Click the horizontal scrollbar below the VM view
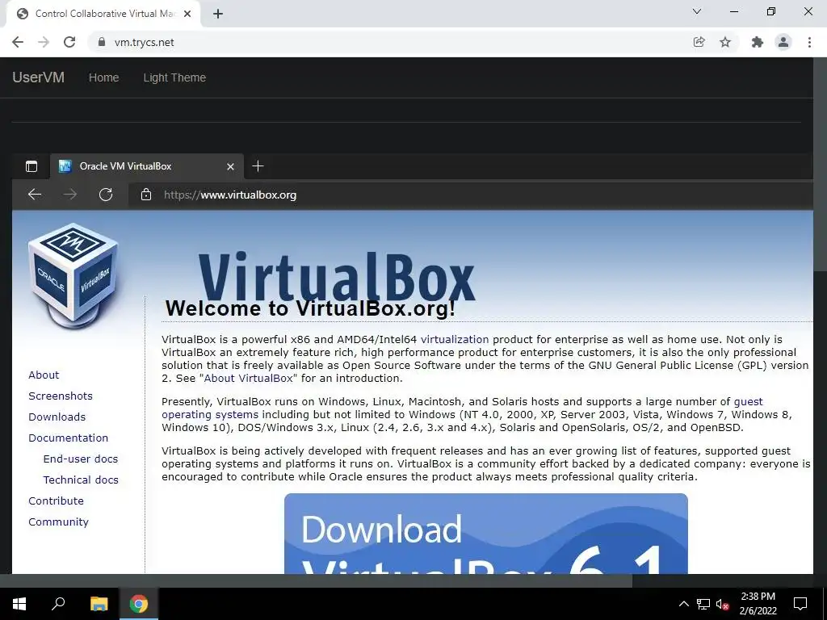This screenshot has height=620, width=827. point(317,580)
